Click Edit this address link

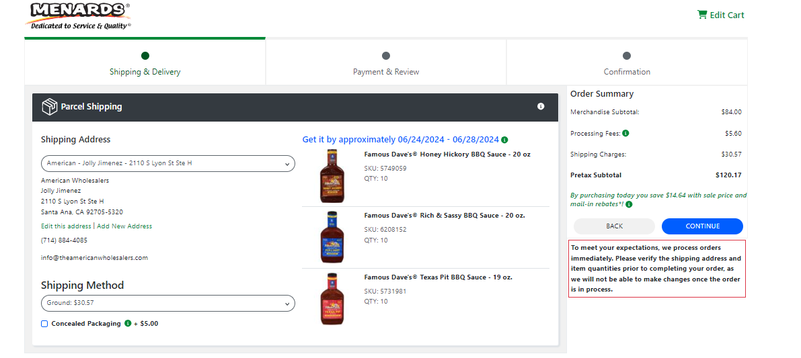click(x=66, y=226)
